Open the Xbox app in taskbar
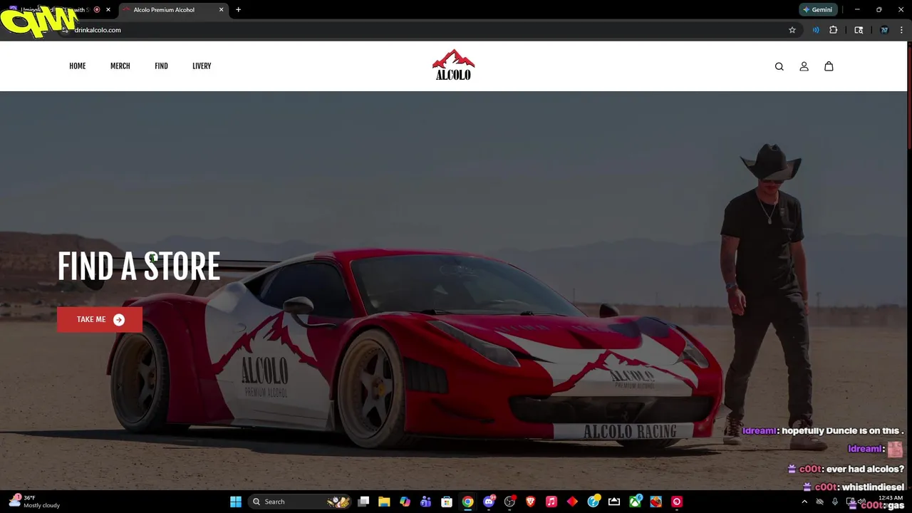The image size is (912, 513). 635,502
